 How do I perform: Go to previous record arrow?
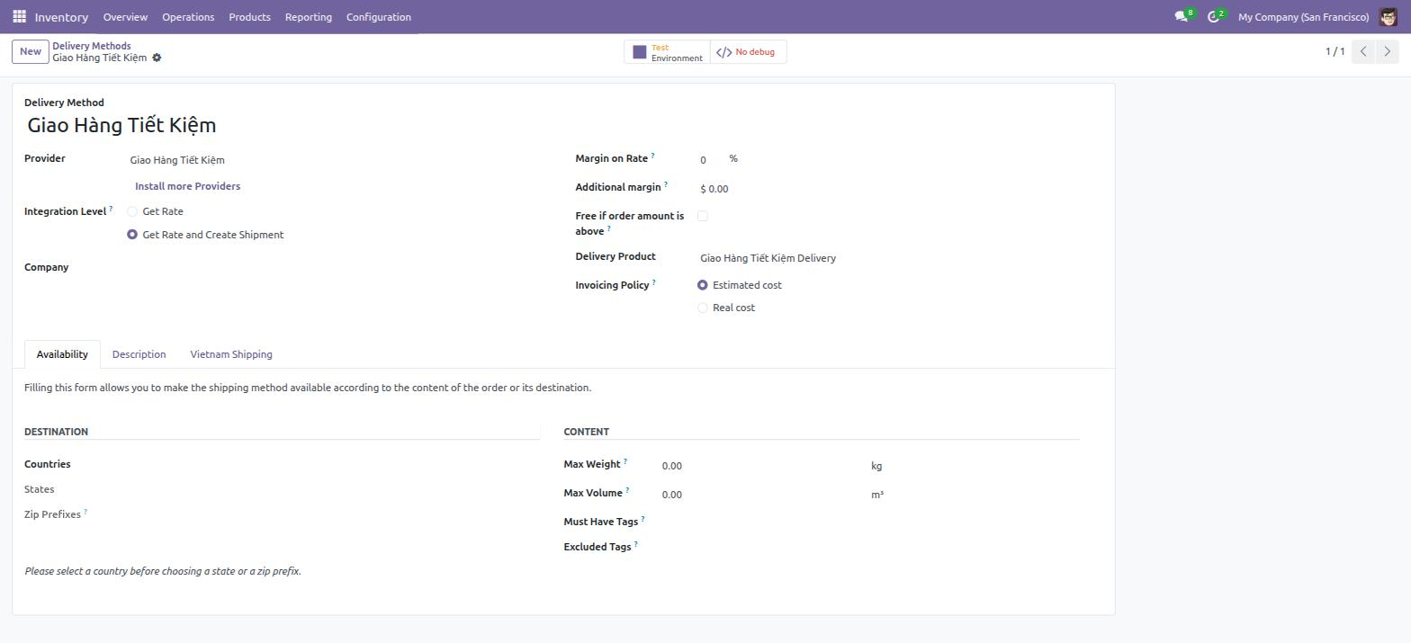tap(1363, 51)
